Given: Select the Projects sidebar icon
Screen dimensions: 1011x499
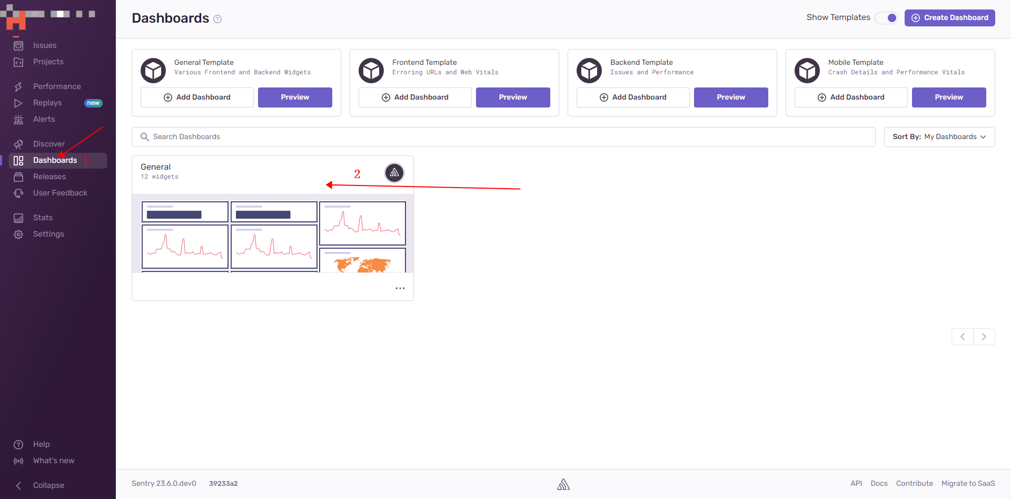Looking at the screenshot, I should [18, 62].
